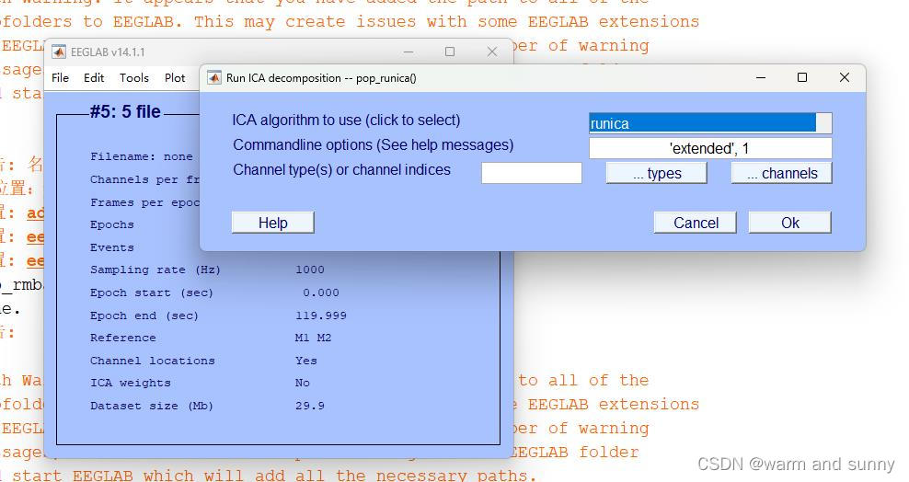Click the Channel locations value 'Yes'

(x=305, y=361)
